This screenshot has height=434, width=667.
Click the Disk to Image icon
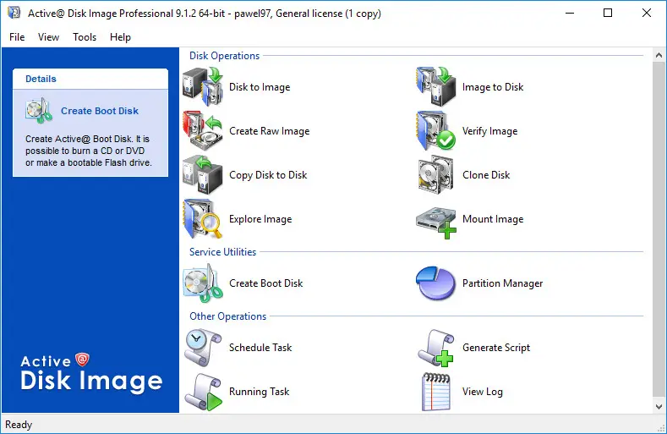pyautogui.click(x=203, y=87)
